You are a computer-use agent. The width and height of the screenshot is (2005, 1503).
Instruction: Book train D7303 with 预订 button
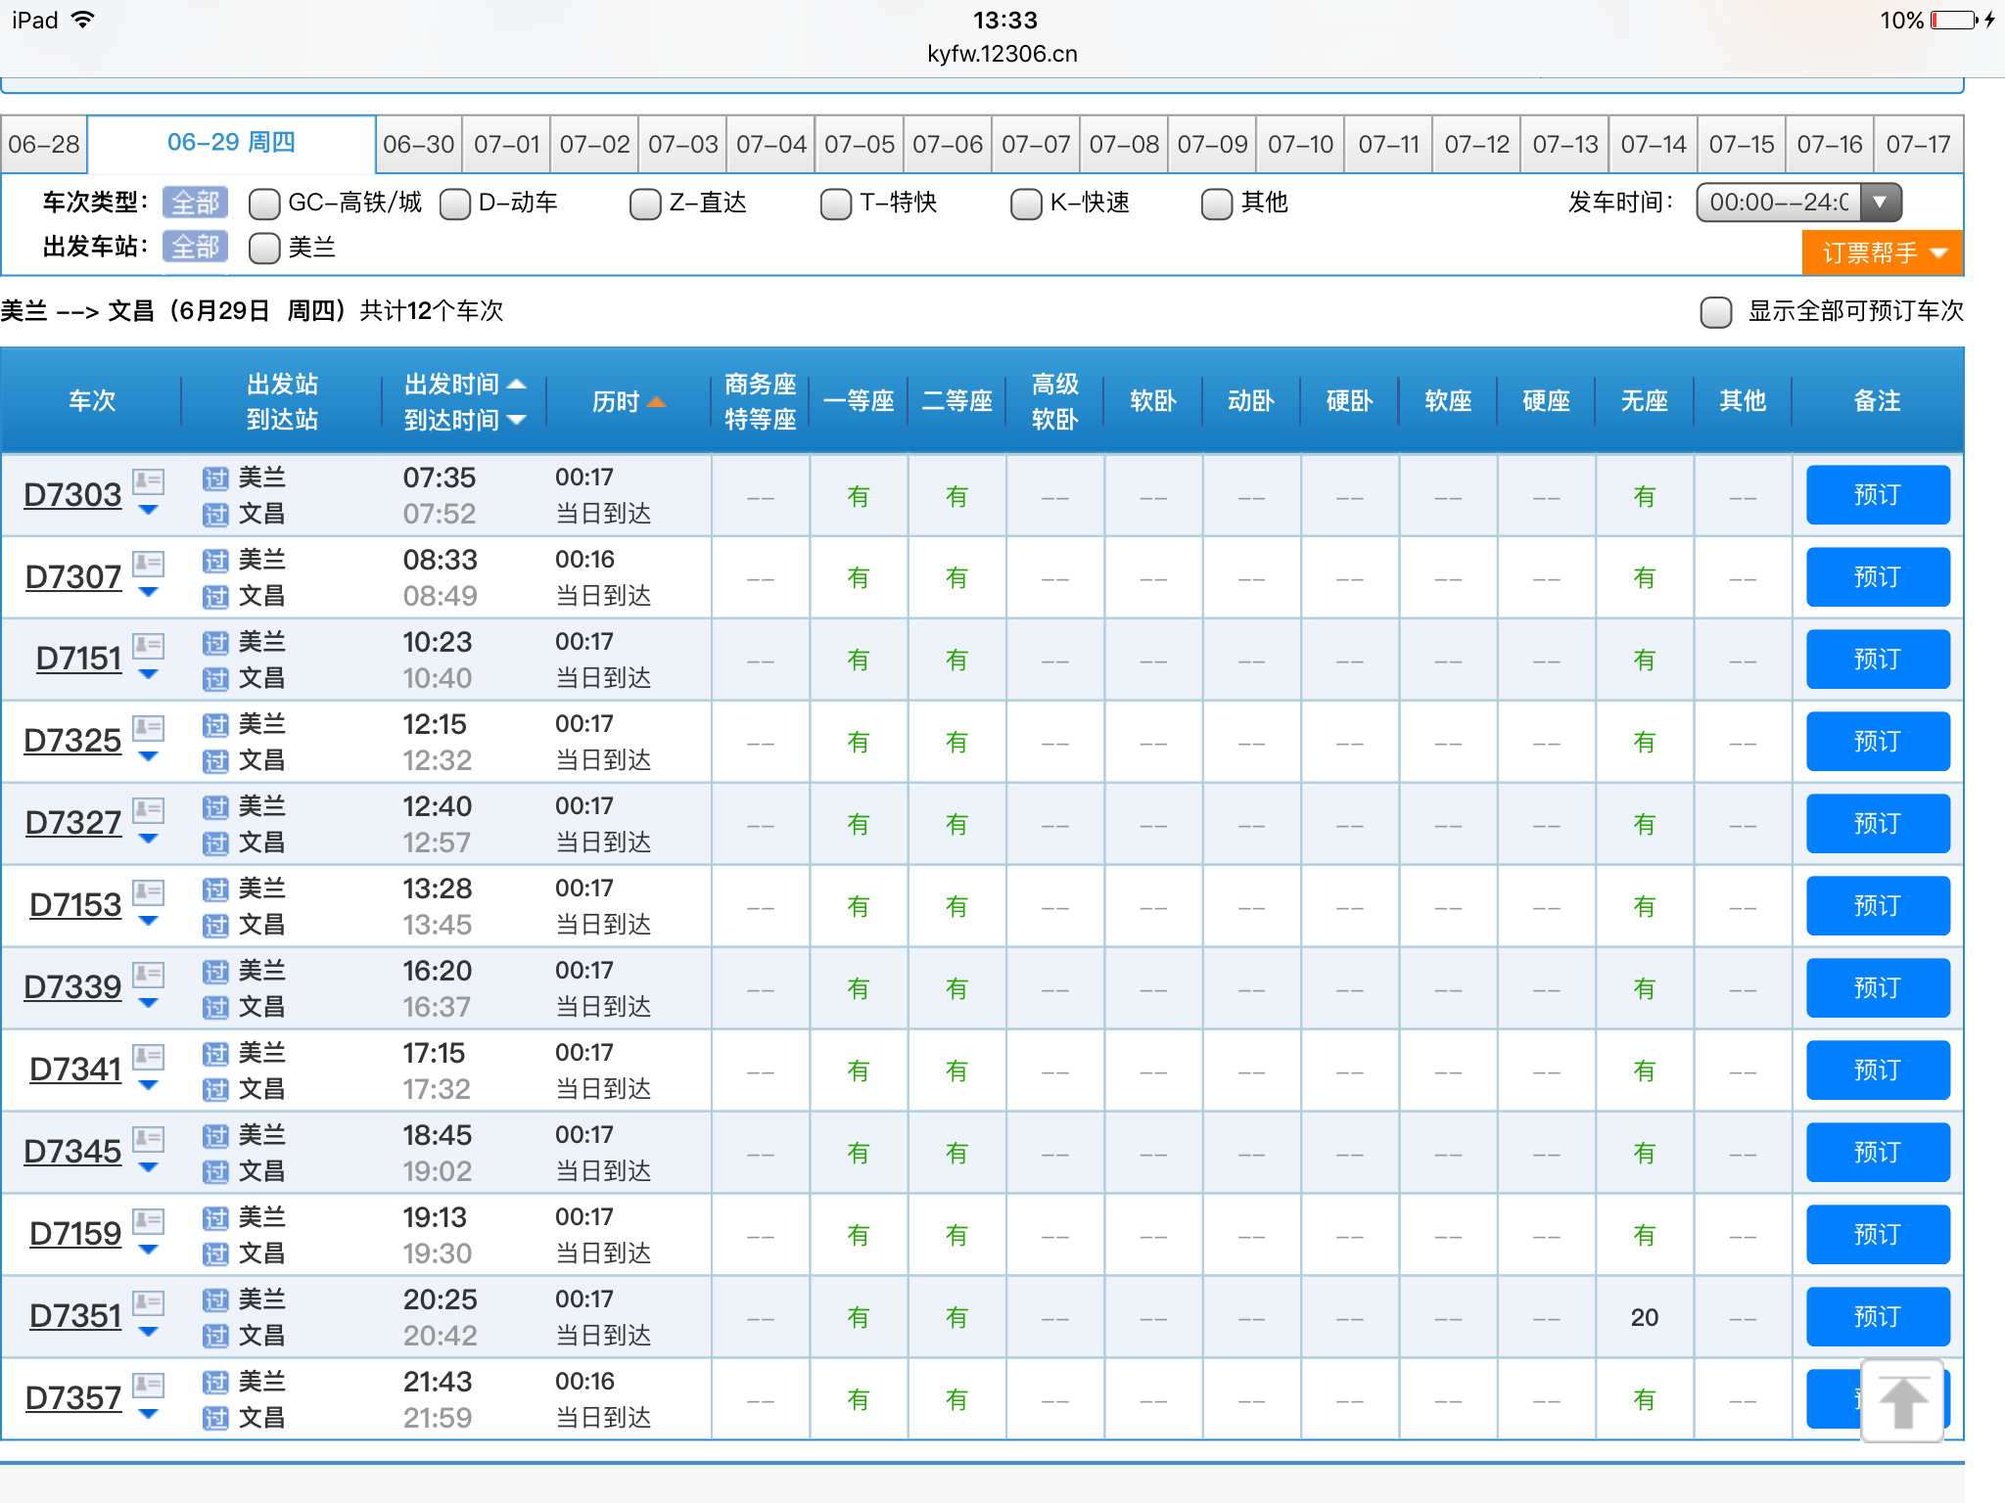[x=1878, y=495]
